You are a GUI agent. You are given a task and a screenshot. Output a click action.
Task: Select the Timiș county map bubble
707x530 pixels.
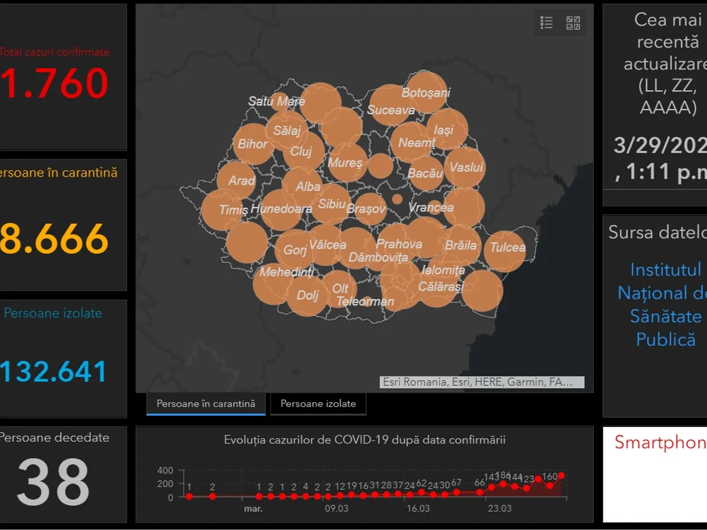click(x=222, y=210)
